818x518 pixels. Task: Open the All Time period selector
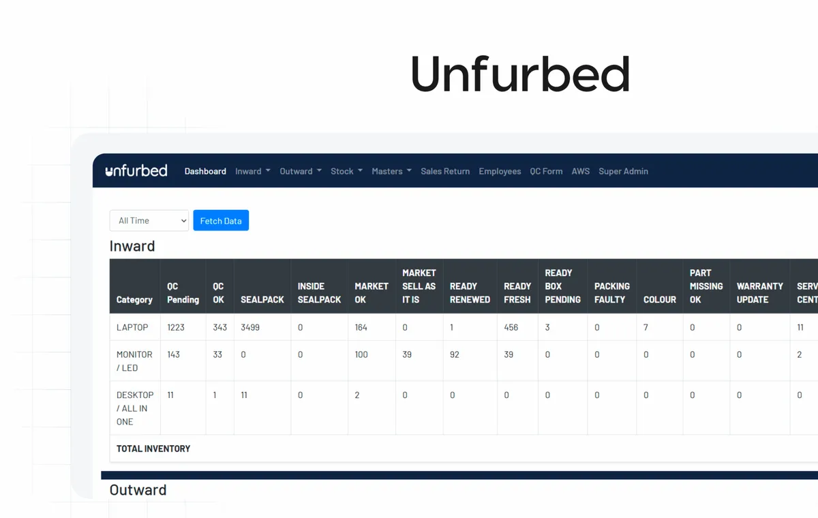point(149,220)
